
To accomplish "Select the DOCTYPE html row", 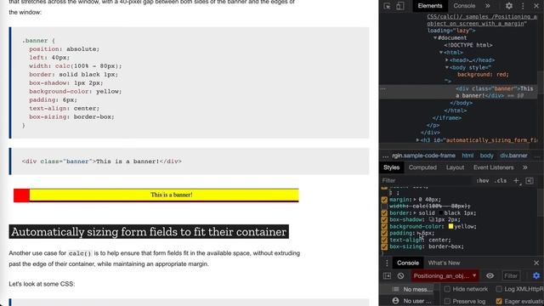I will point(468,45).
